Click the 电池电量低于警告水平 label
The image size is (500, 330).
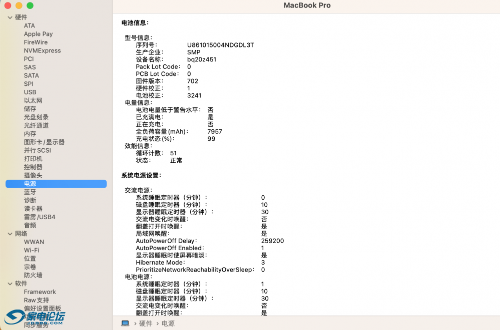[168, 110]
